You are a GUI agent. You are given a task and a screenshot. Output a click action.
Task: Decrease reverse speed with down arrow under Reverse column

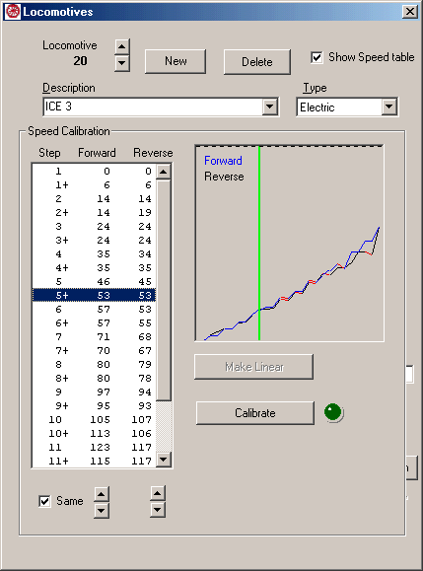(157, 510)
